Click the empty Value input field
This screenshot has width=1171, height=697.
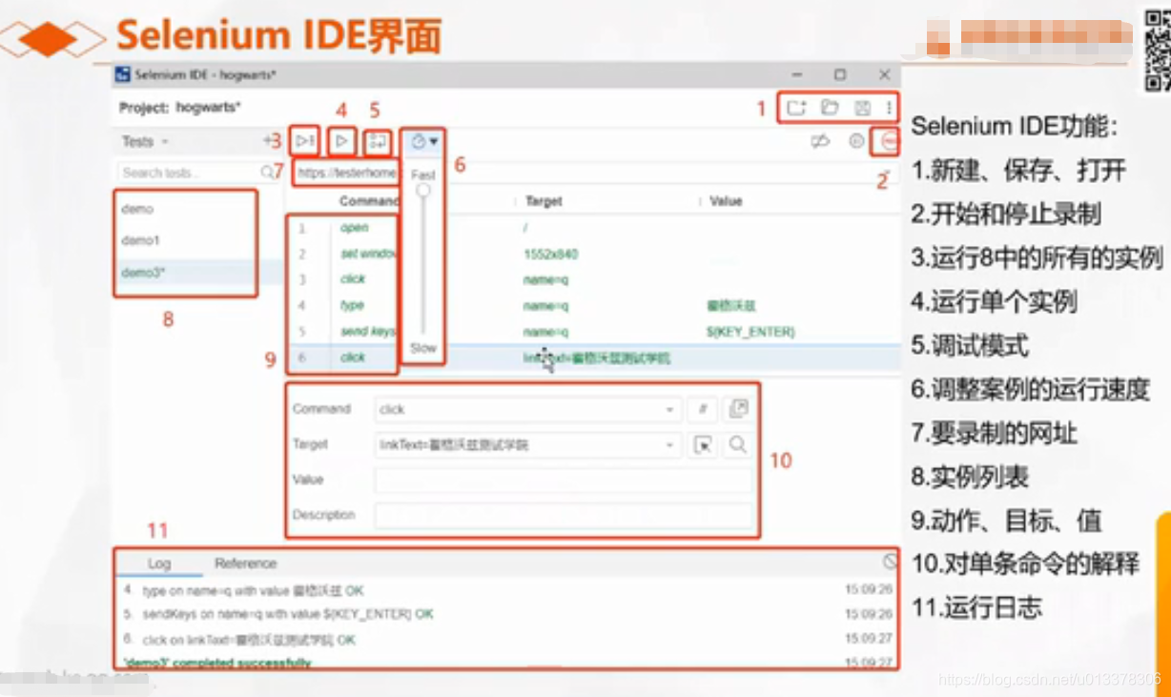[x=564, y=480]
